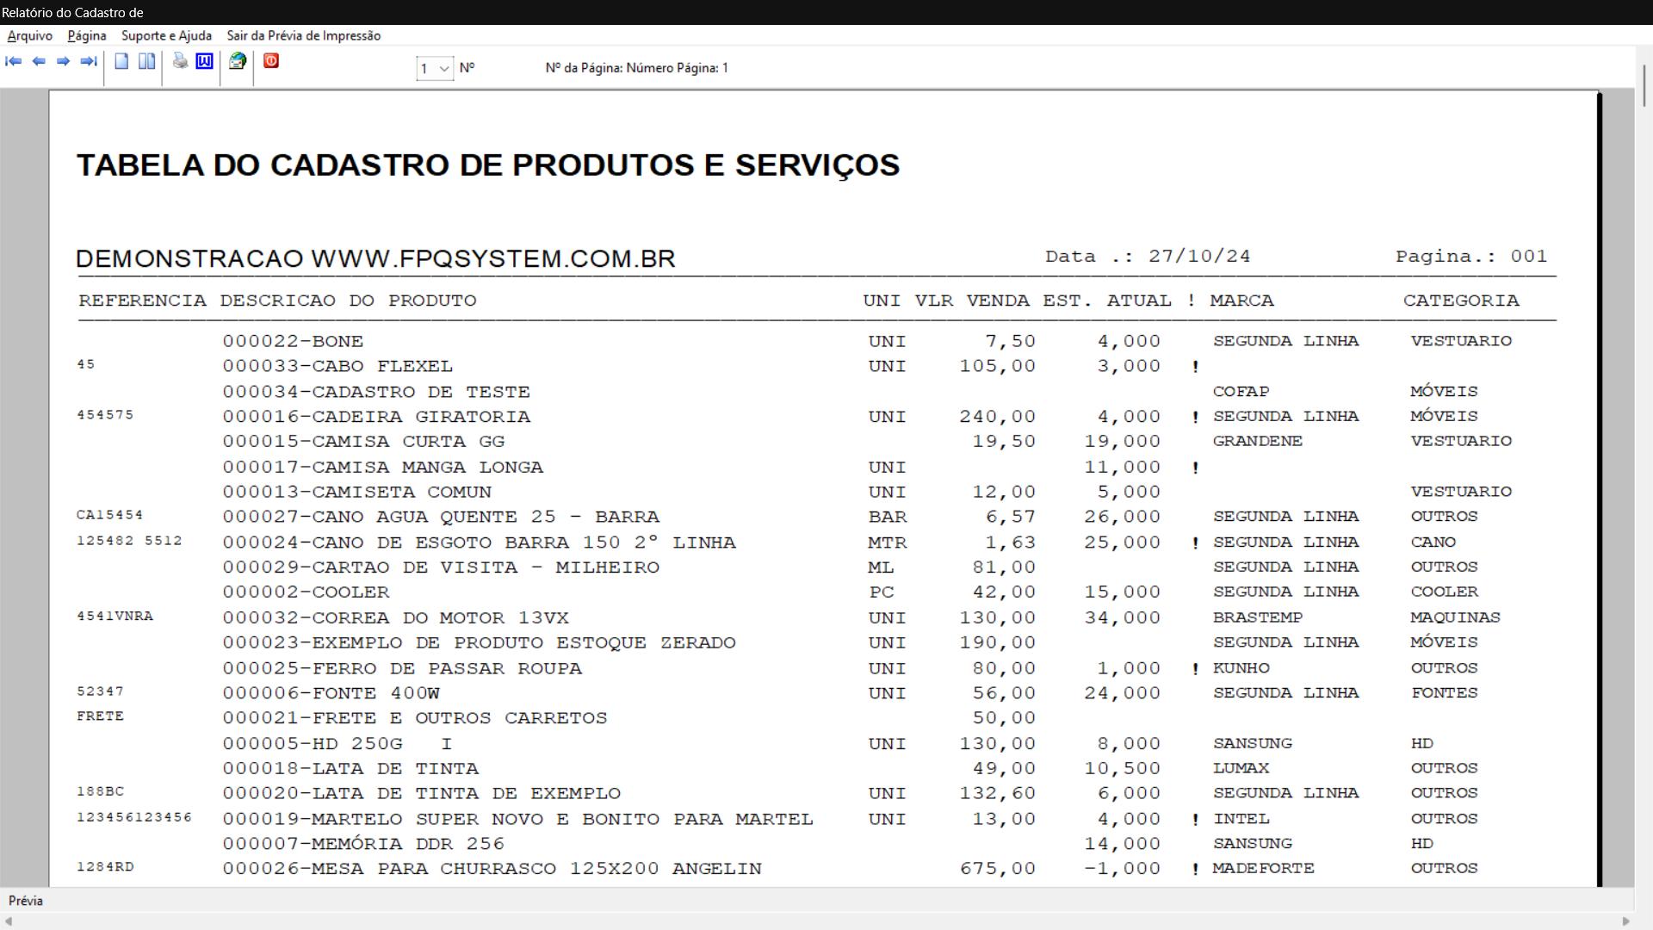
Task: Click 000029-CARTAO DE VISITA - MILHEIRO
Action: click(x=441, y=567)
